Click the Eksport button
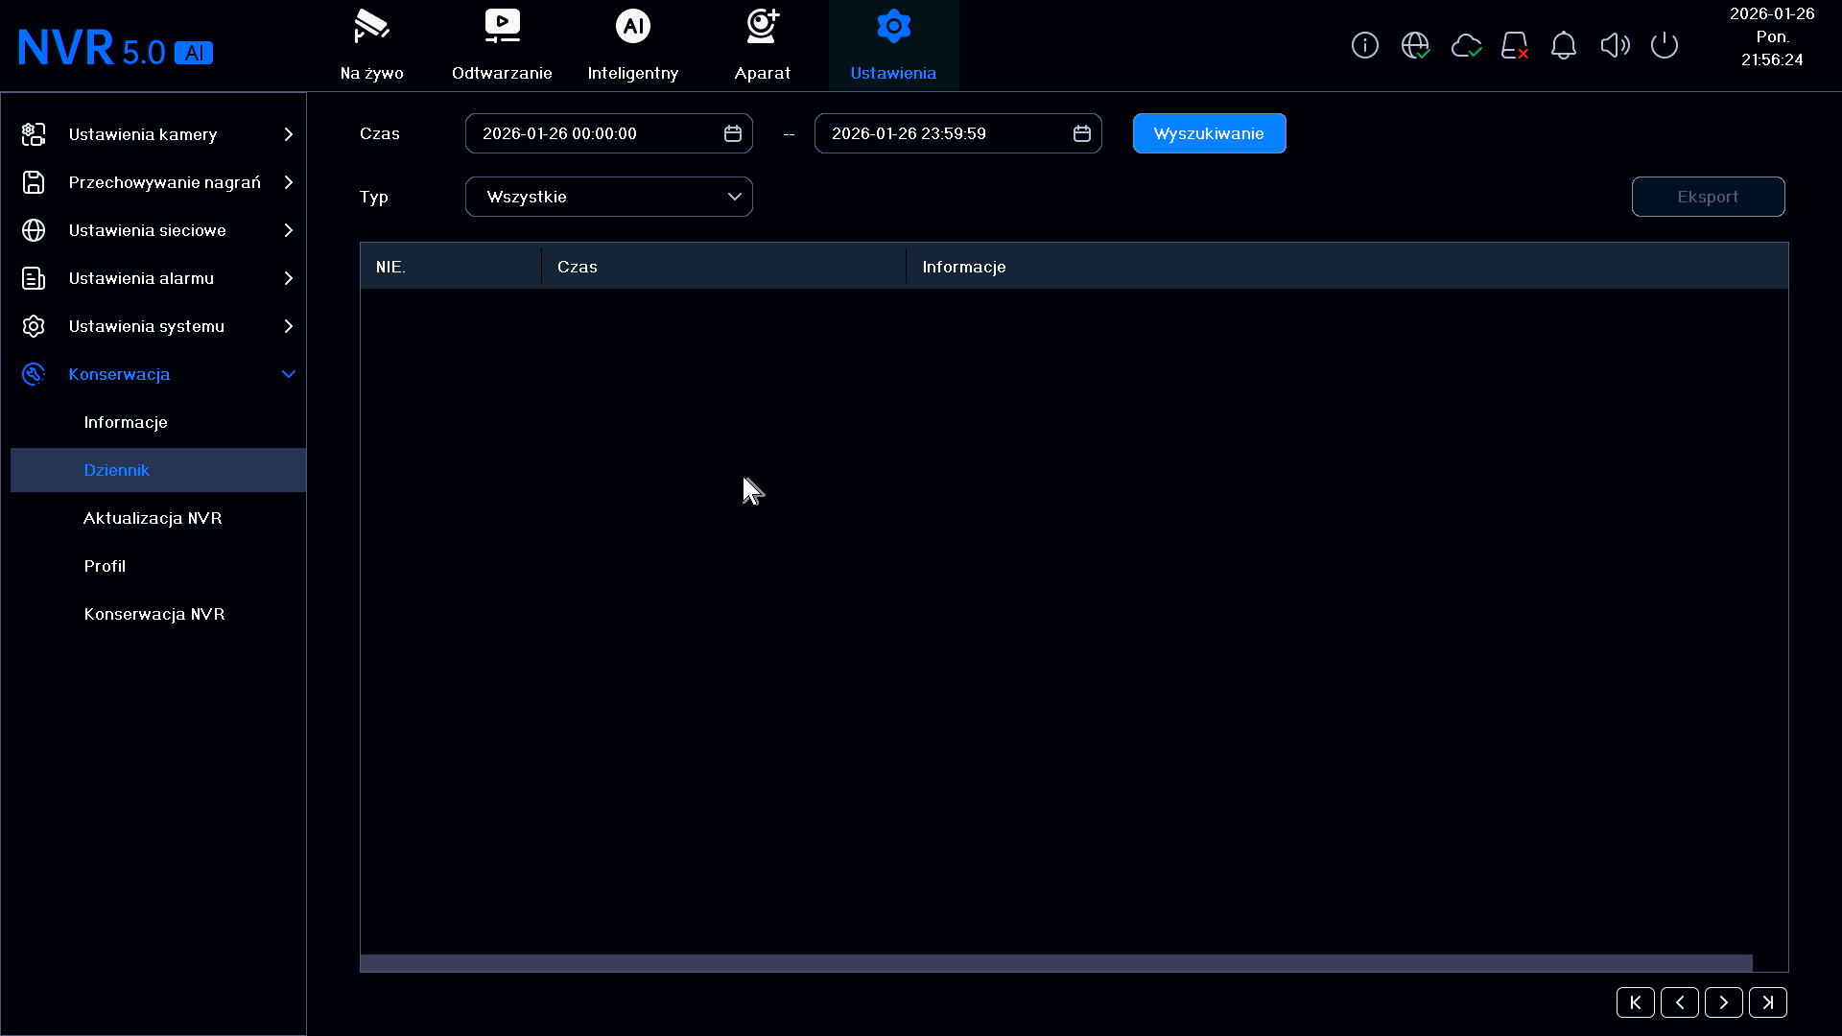The width and height of the screenshot is (1842, 1036). [1708, 197]
